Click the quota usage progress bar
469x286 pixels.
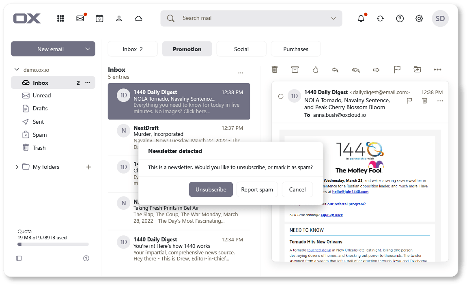click(53, 244)
